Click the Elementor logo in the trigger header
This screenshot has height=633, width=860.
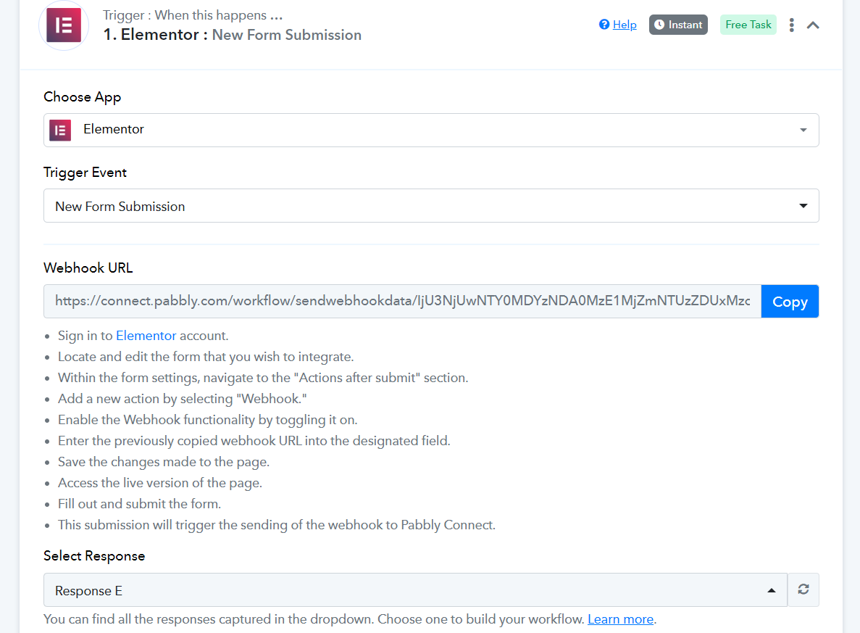point(64,25)
